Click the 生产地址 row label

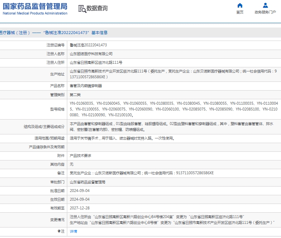click(x=57, y=74)
